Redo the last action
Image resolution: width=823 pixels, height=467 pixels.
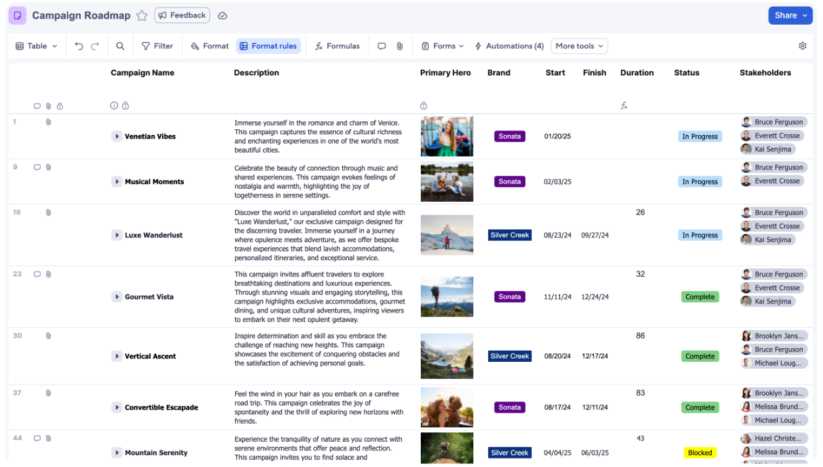pos(95,46)
